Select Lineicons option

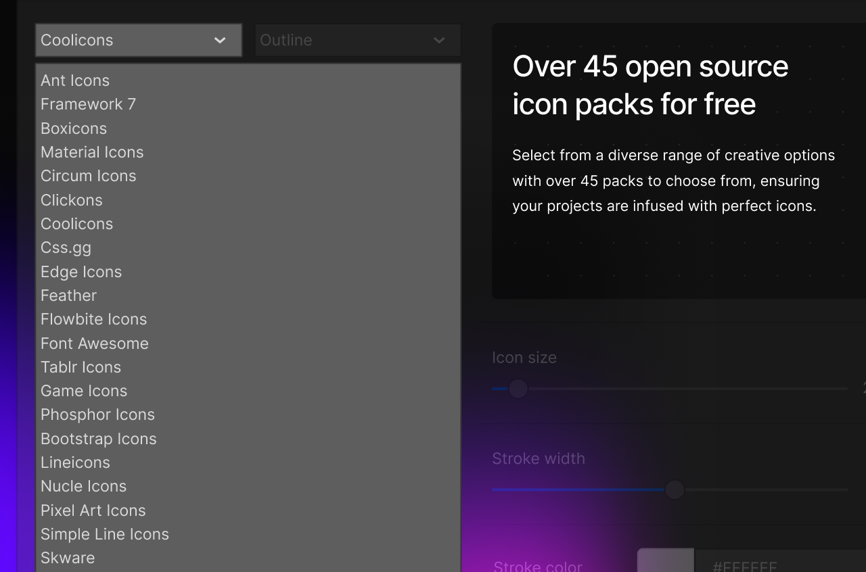(x=248, y=462)
